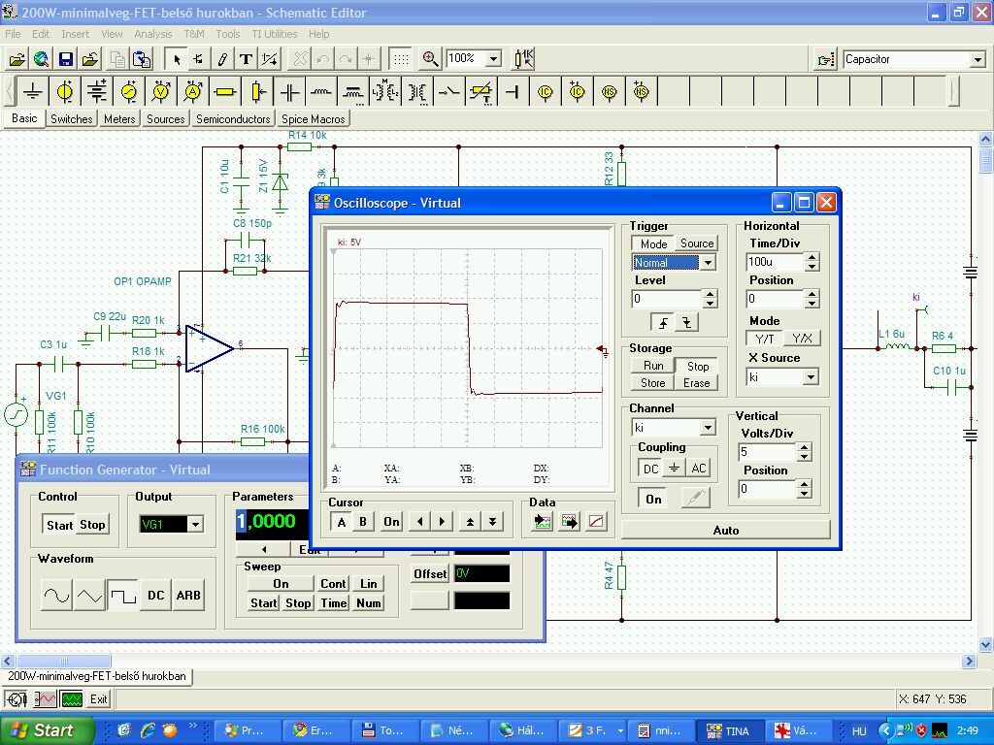Viewport: 994px width, 745px height.
Task: Click the Save diskette icon in toolbar
Action: coord(65,59)
